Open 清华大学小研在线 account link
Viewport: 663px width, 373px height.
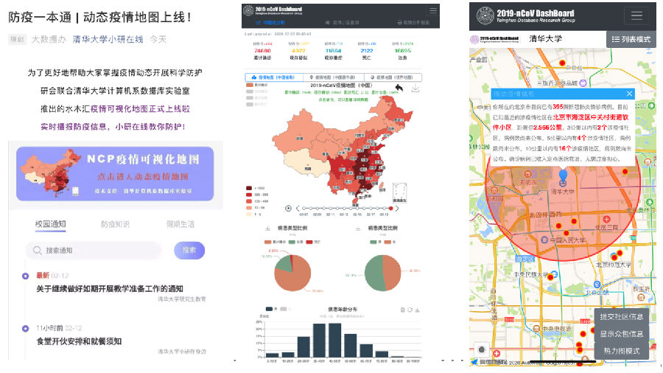108,39
